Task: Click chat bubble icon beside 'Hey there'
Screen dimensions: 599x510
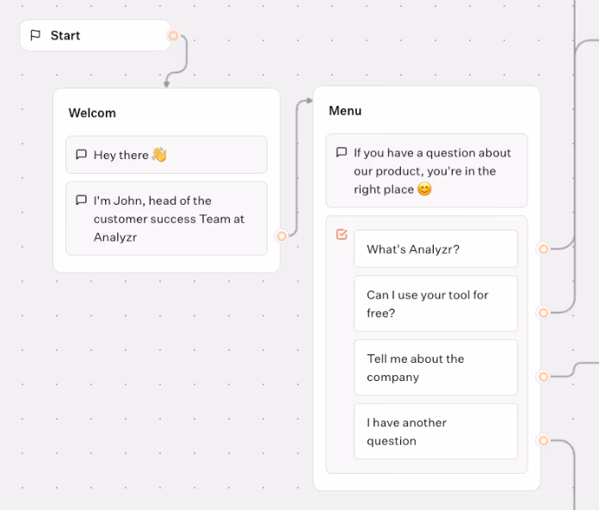Action: tap(81, 155)
